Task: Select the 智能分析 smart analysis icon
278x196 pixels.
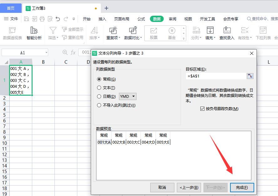Action: coord(34,33)
